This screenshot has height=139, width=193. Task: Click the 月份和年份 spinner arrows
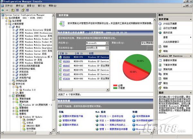click(x=107, y=48)
